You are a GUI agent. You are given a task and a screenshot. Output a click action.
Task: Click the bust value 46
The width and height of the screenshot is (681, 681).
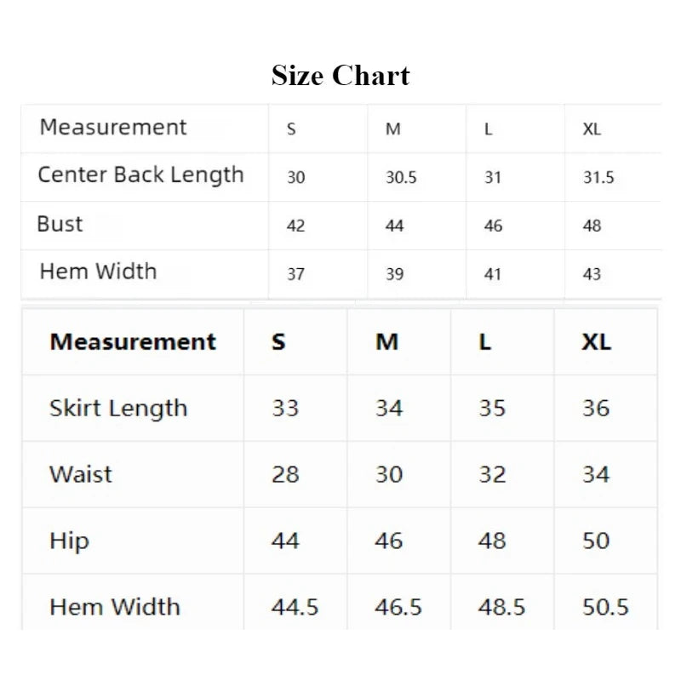pyautogui.click(x=493, y=226)
